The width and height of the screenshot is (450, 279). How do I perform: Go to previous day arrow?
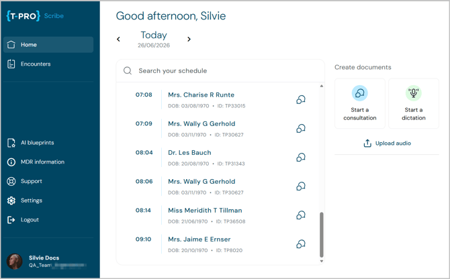pos(118,40)
